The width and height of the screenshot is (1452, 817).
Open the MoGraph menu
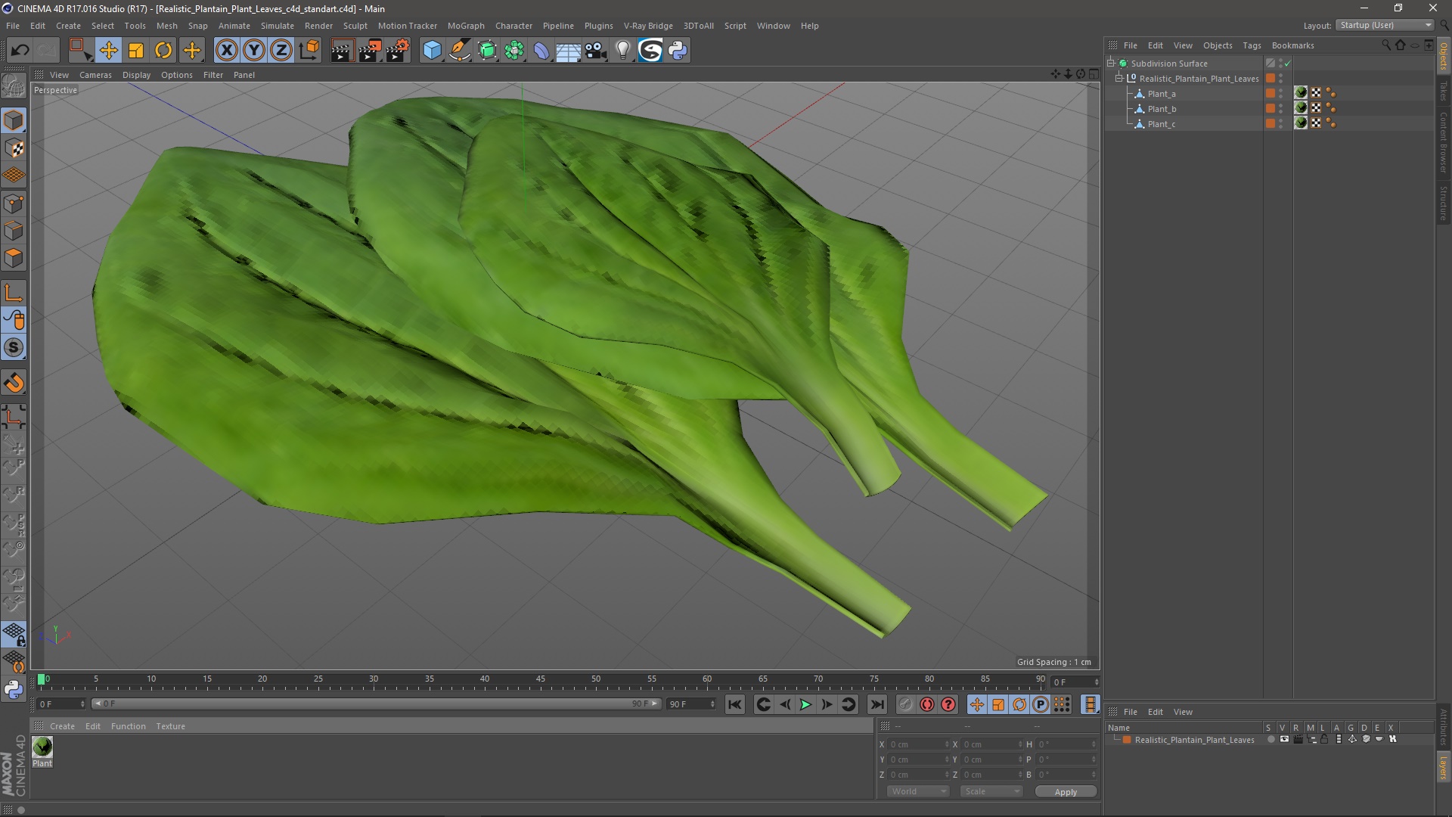coord(466,26)
